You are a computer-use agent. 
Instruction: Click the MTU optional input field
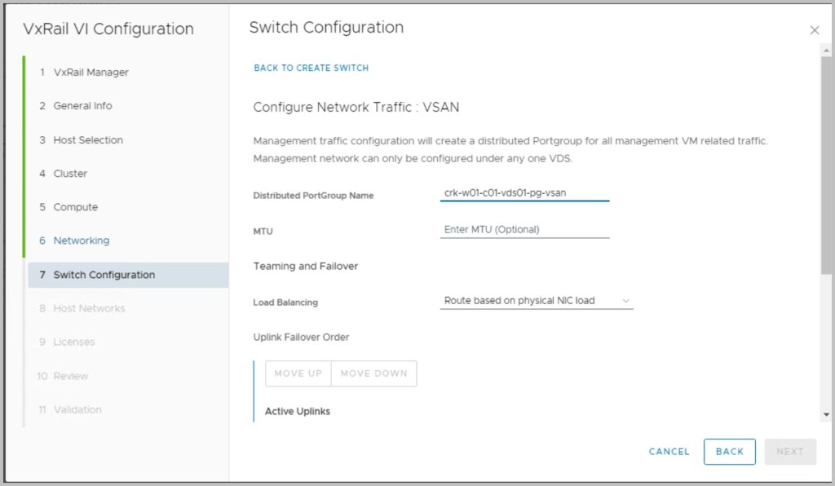(524, 230)
